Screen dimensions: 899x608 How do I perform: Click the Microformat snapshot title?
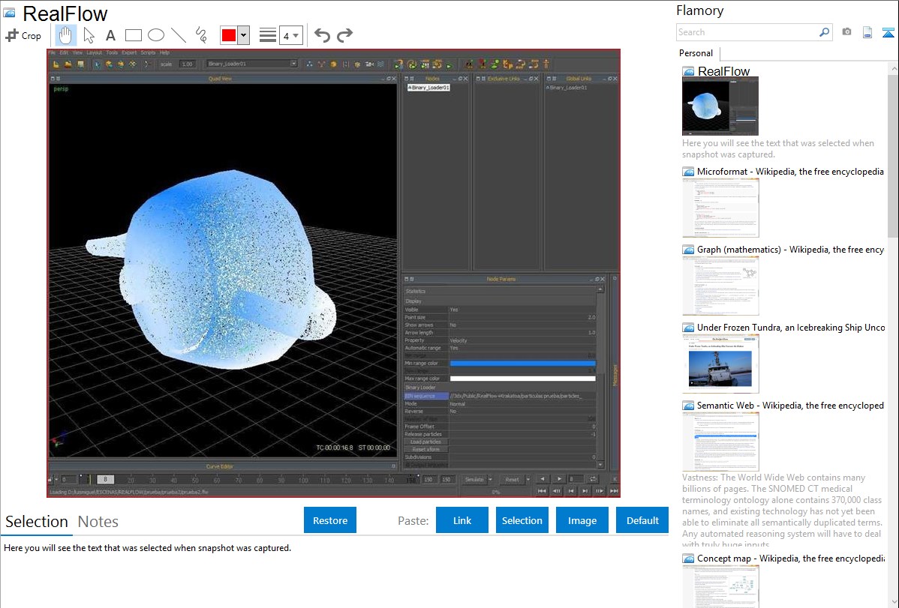791,172
